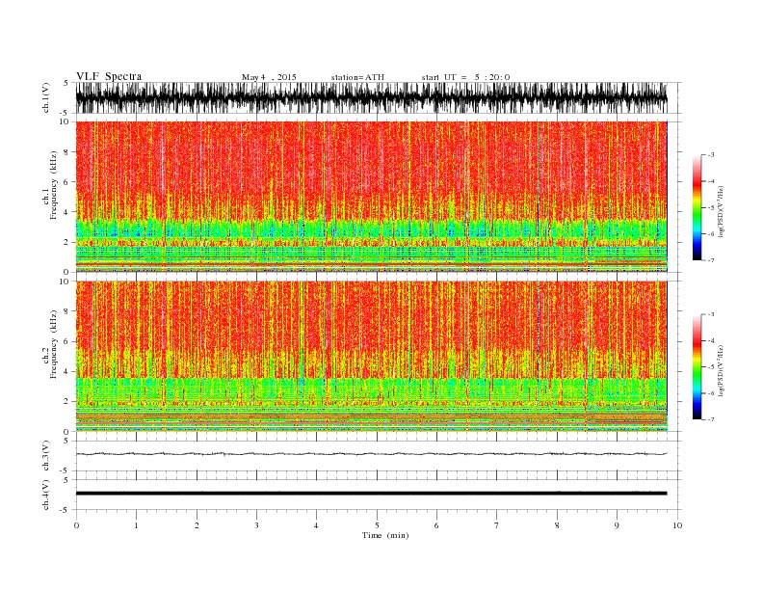
Task: Click the 'VLF Spectra' title text
Action: pos(109,76)
